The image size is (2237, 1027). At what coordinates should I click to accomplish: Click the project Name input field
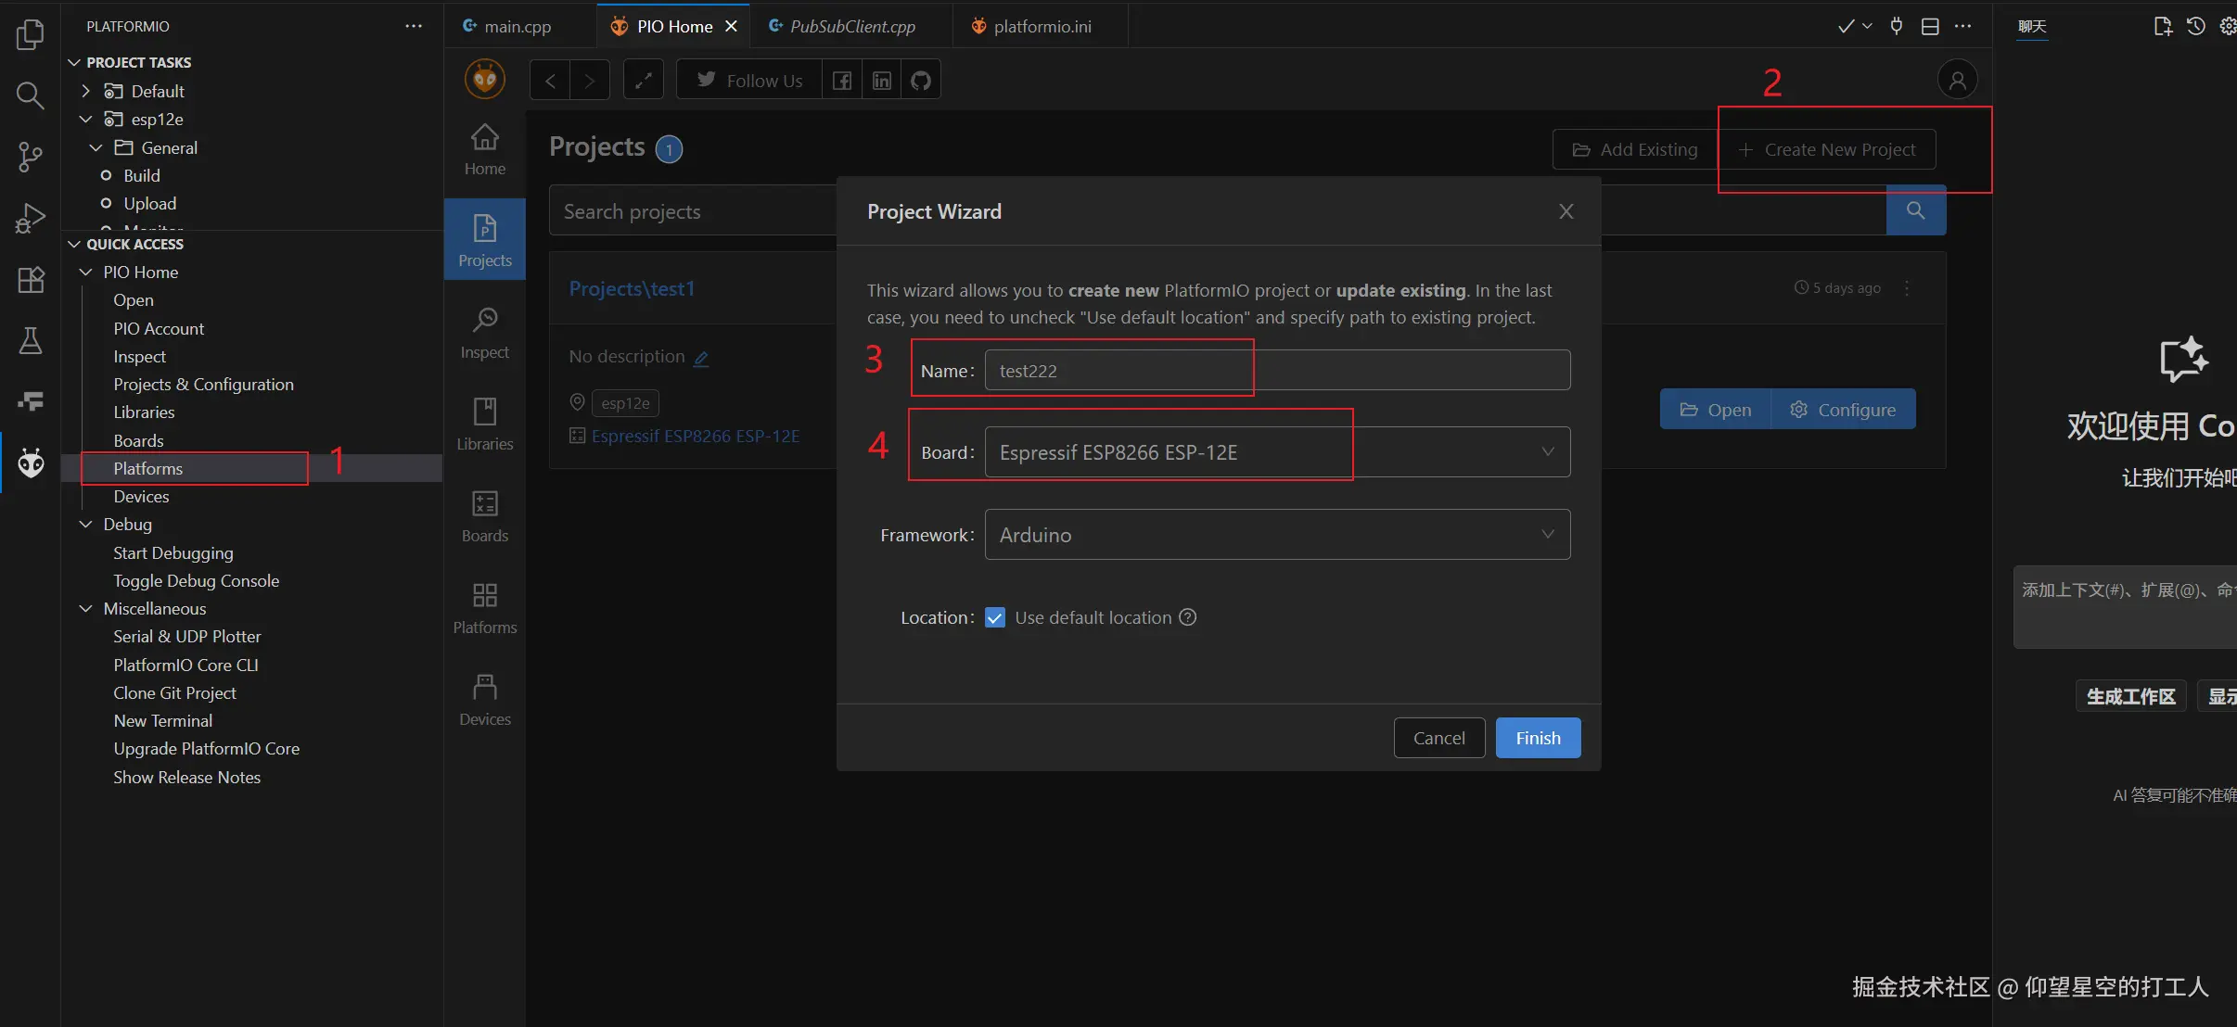(x=1276, y=371)
